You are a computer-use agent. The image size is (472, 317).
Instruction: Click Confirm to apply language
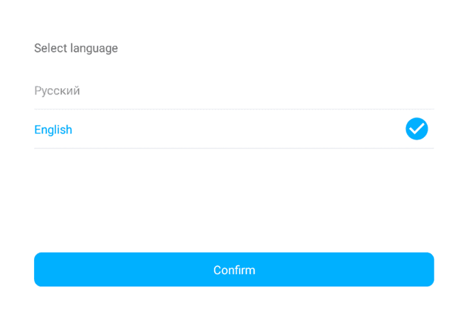coord(234,270)
